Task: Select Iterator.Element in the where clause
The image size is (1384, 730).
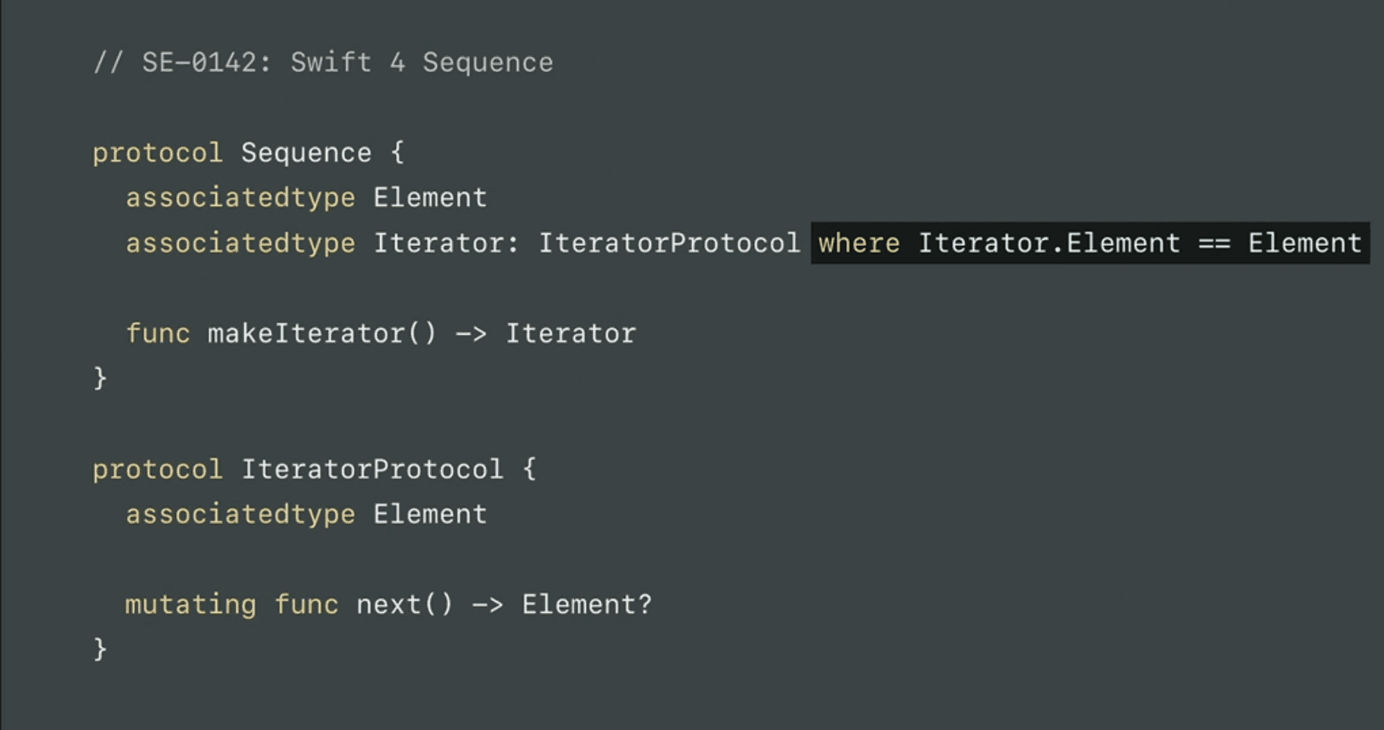Action: pos(1048,243)
